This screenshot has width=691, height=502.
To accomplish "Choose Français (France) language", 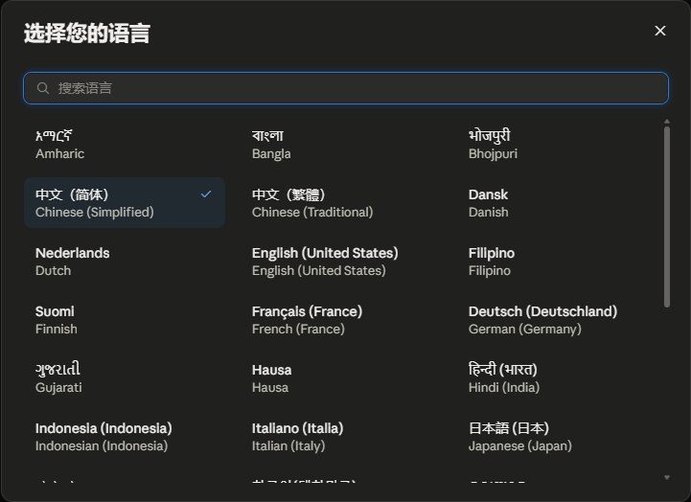I will (x=341, y=320).
